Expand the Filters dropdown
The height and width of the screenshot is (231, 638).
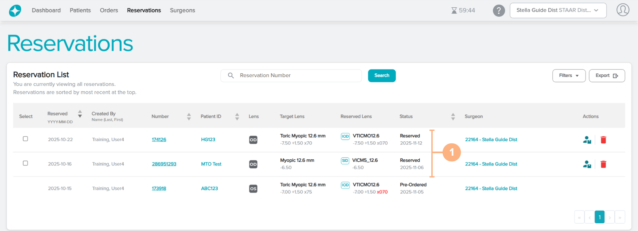pyautogui.click(x=569, y=76)
